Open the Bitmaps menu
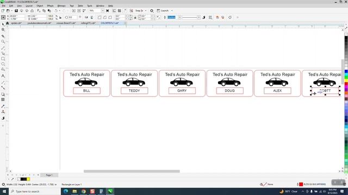Viewport: 348px width, 195px height. (x=61, y=6)
